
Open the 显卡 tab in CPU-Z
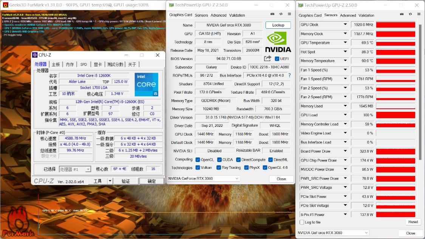pyautogui.click(x=98, y=65)
